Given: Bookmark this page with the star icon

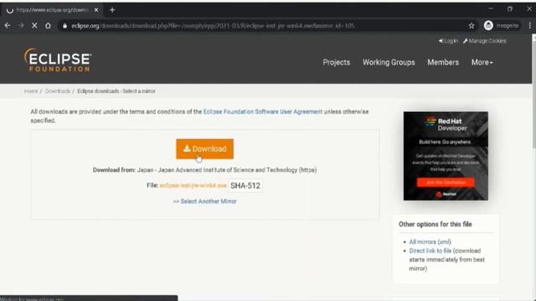Looking at the screenshot, I should point(472,26).
